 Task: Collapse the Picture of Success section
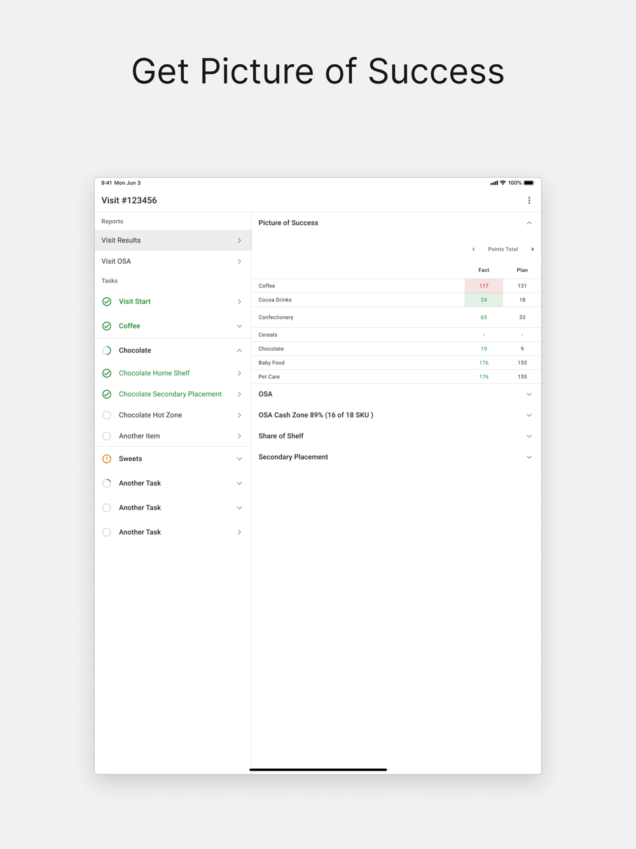529,223
